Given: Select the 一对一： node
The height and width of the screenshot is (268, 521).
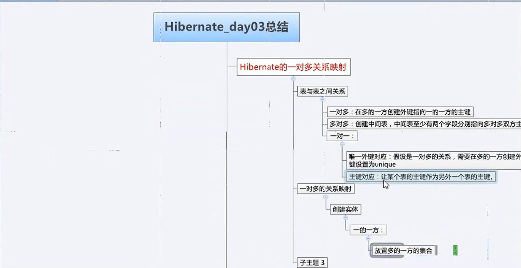Looking at the screenshot, I should click(342, 136).
